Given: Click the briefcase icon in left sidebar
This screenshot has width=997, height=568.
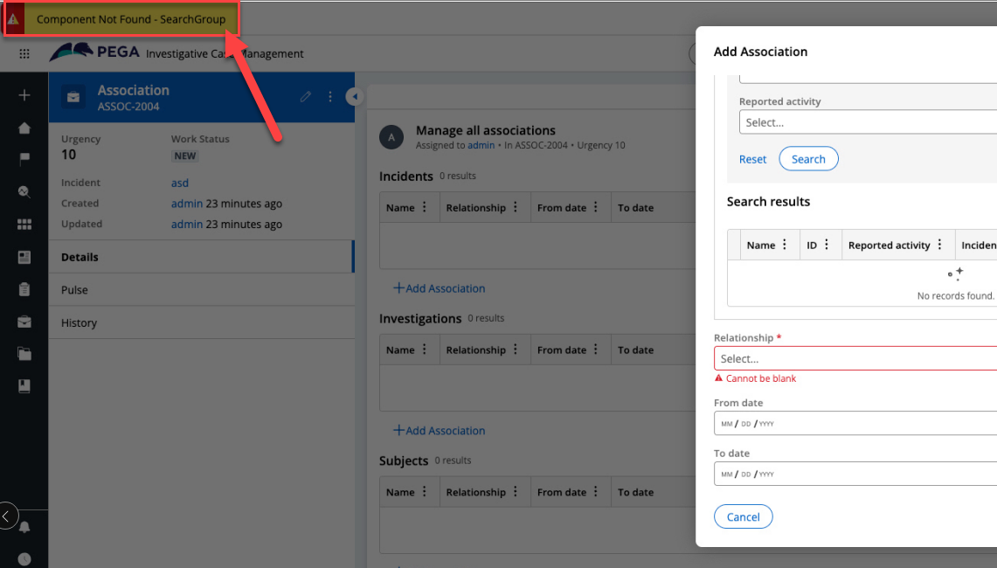Looking at the screenshot, I should pos(24,322).
